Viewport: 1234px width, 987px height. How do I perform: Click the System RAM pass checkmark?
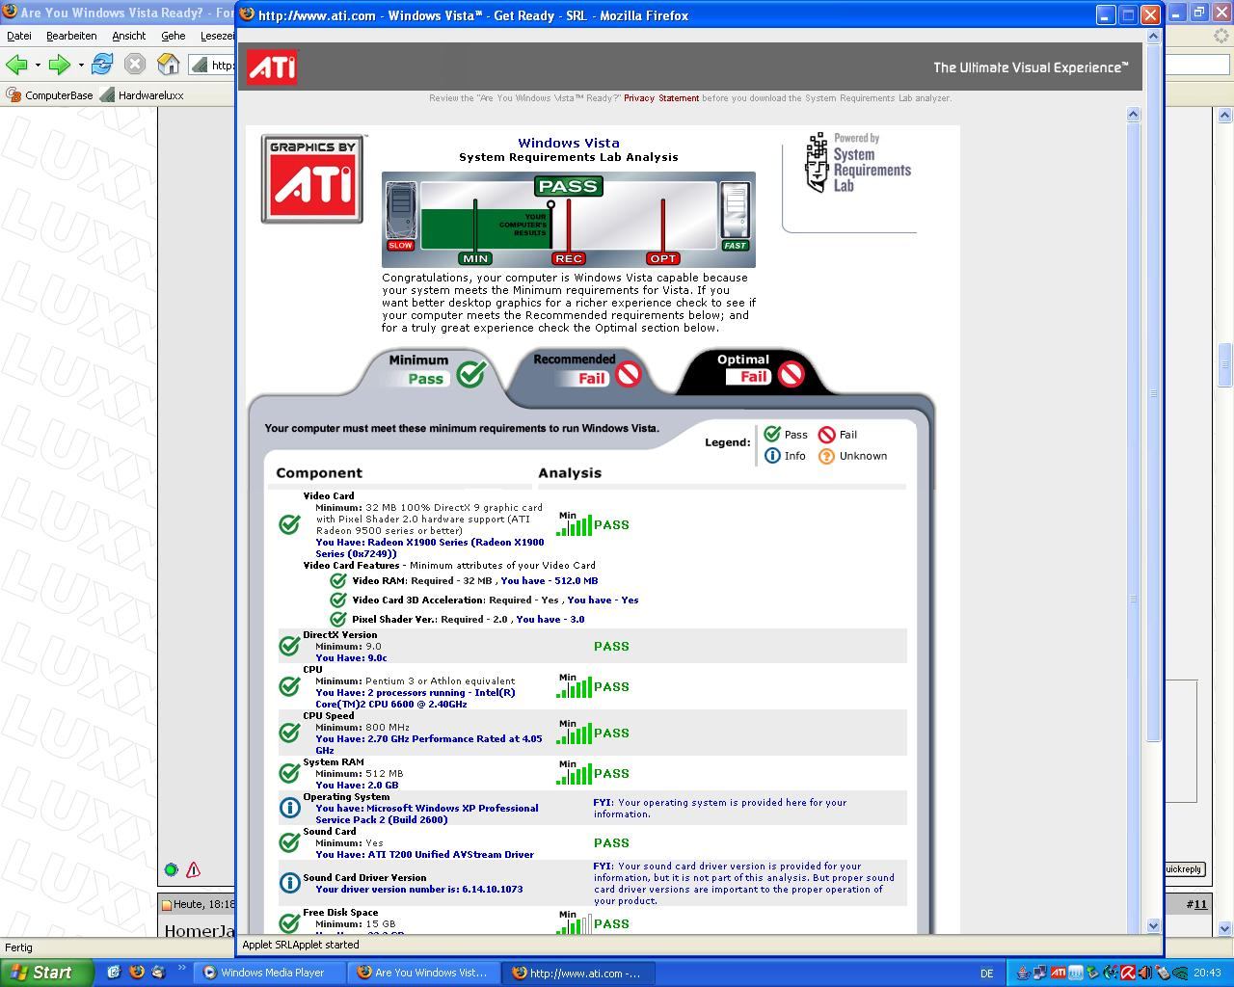point(289,773)
